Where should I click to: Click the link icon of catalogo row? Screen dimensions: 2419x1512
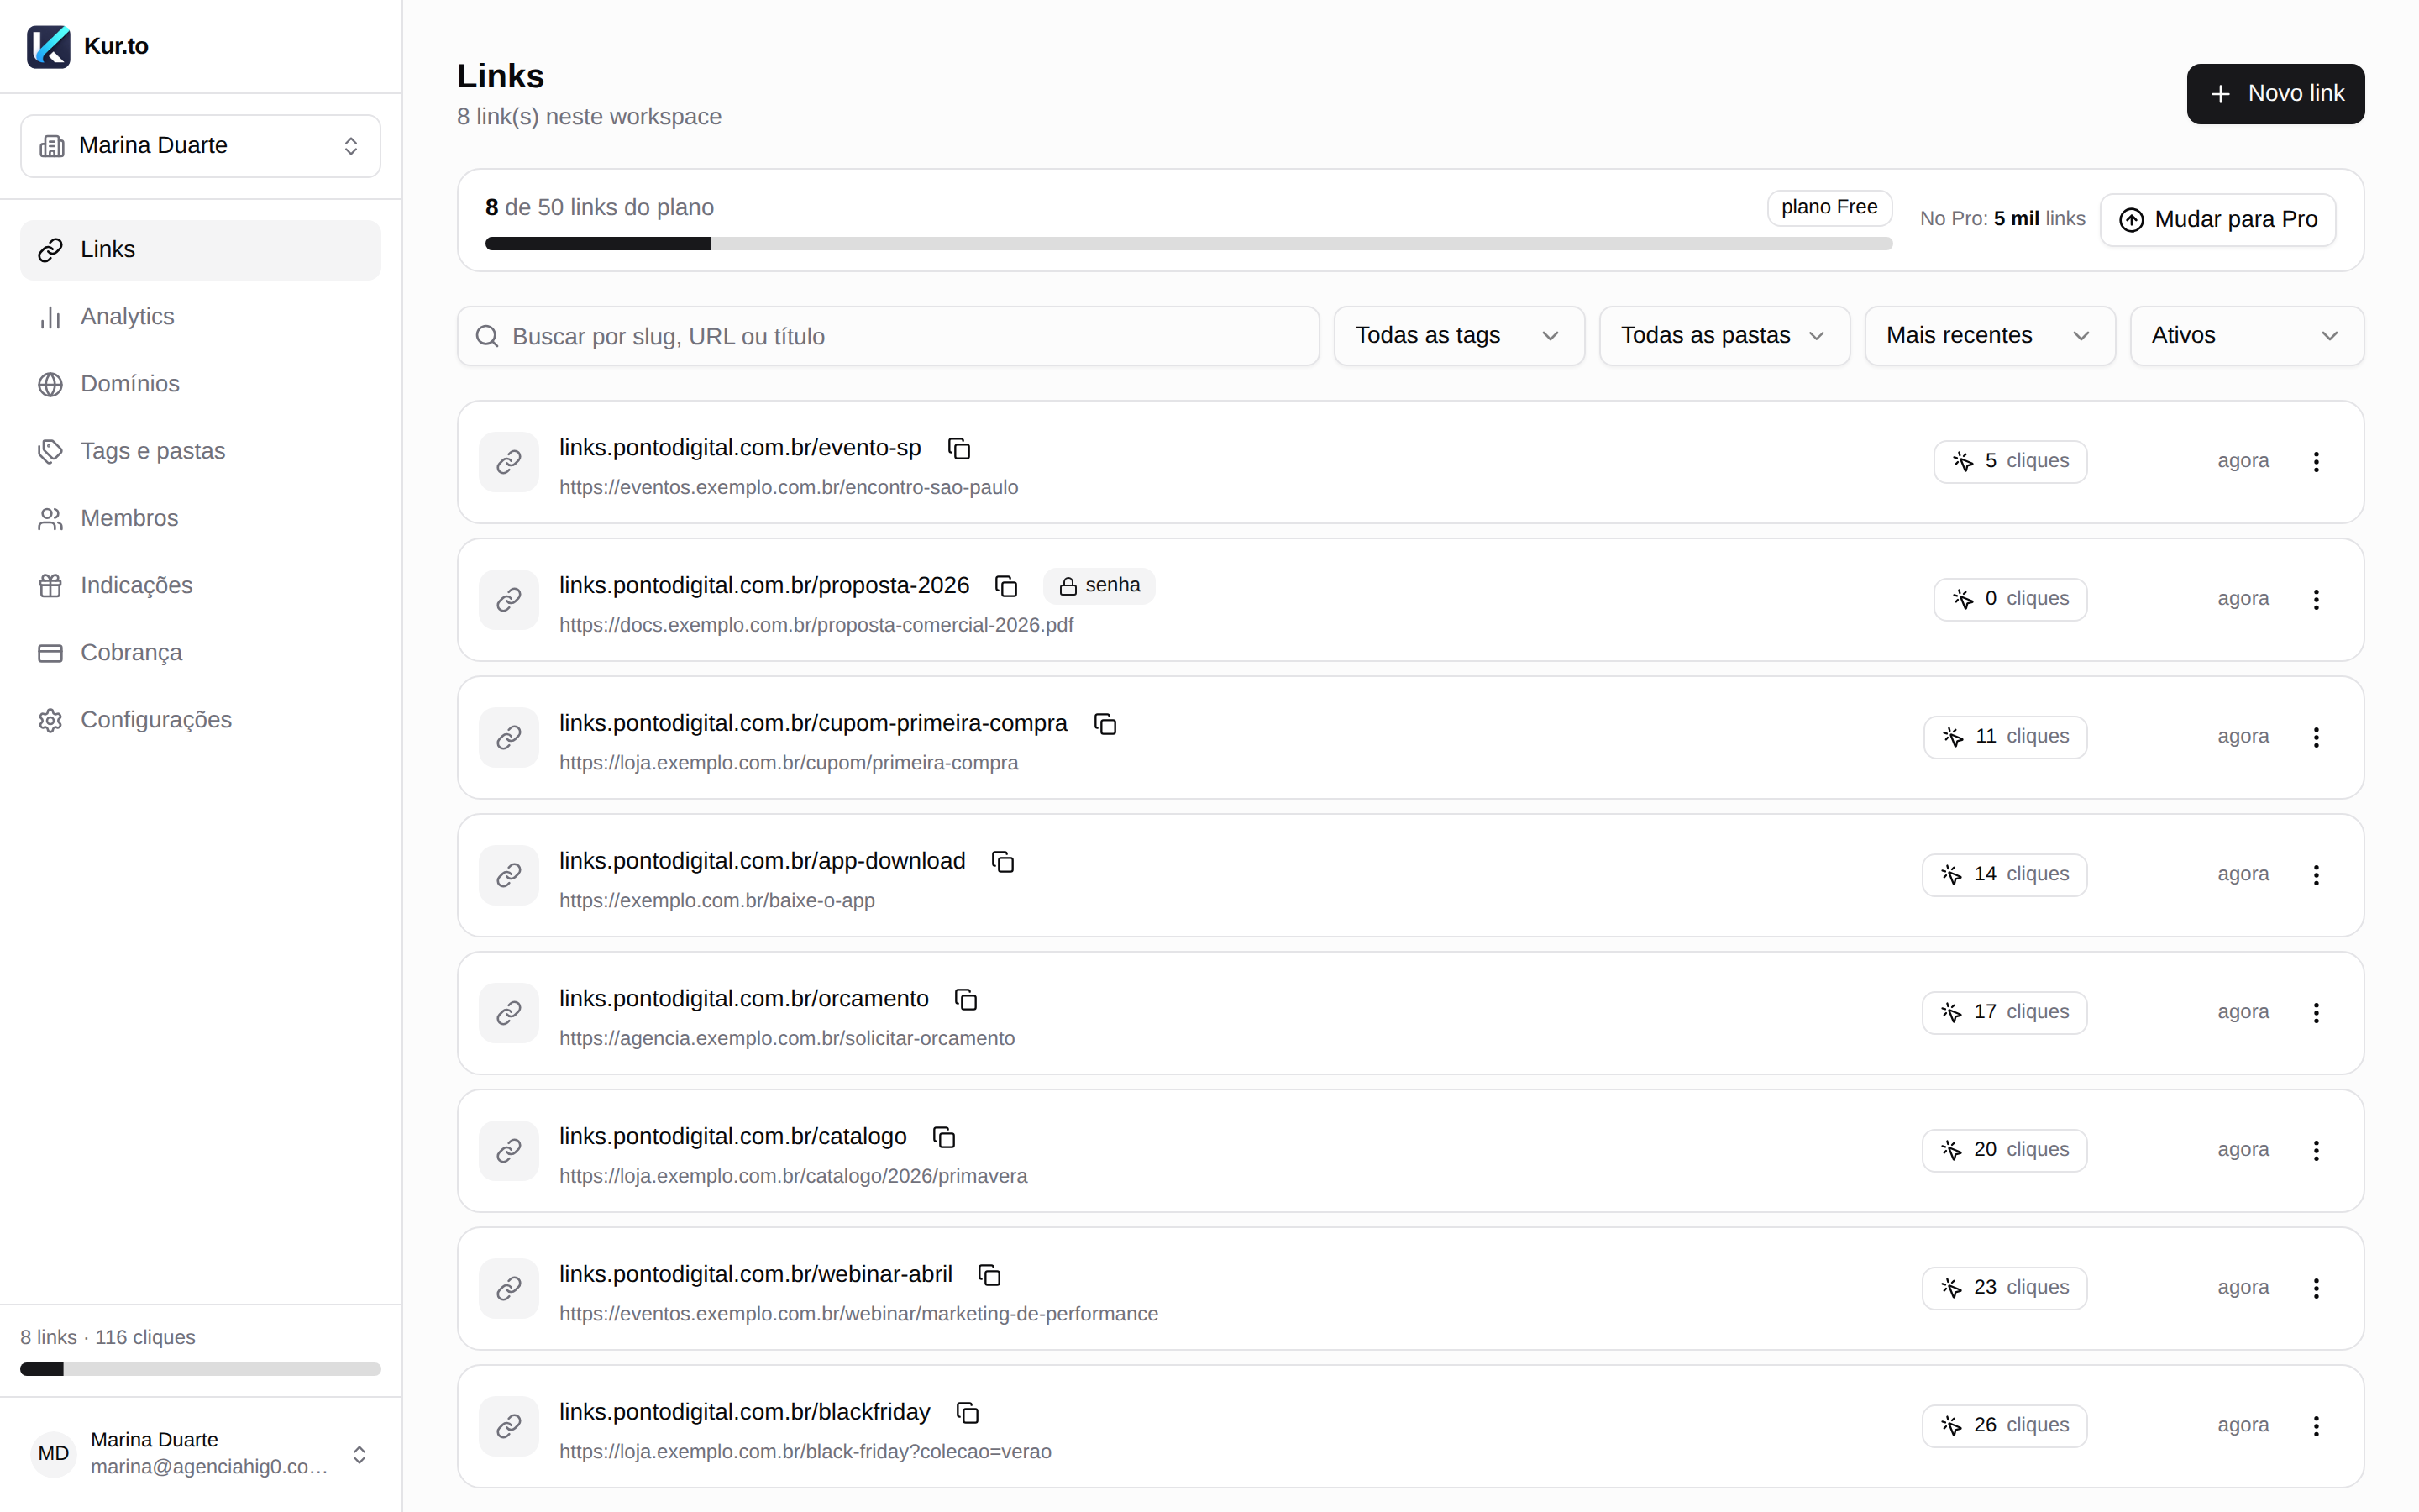click(509, 1151)
